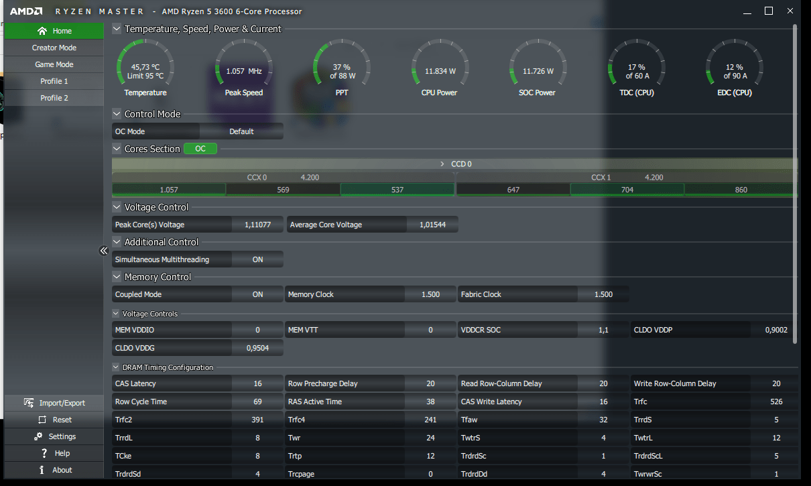This screenshot has width=811, height=486.
Task: Open Settings in the sidebar
Action: 54,436
